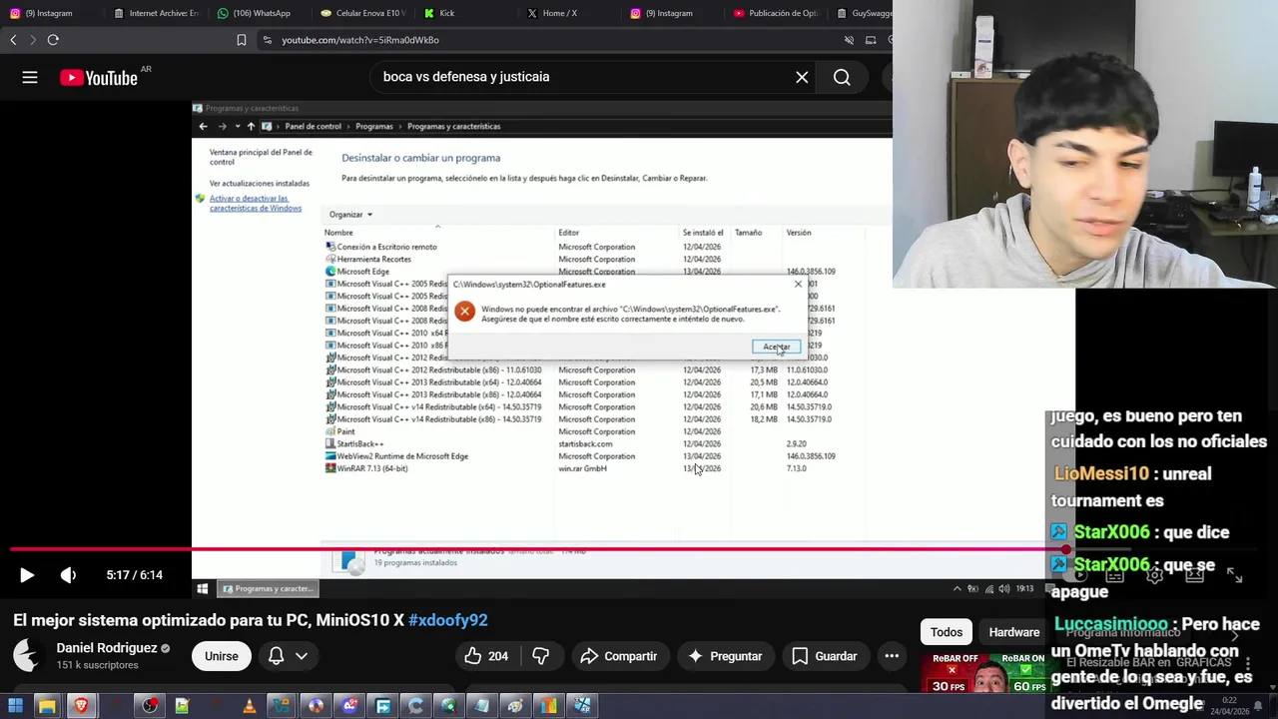Clear the YouTube search box text
Screen dimensions: 1278x719
[802, 77]
